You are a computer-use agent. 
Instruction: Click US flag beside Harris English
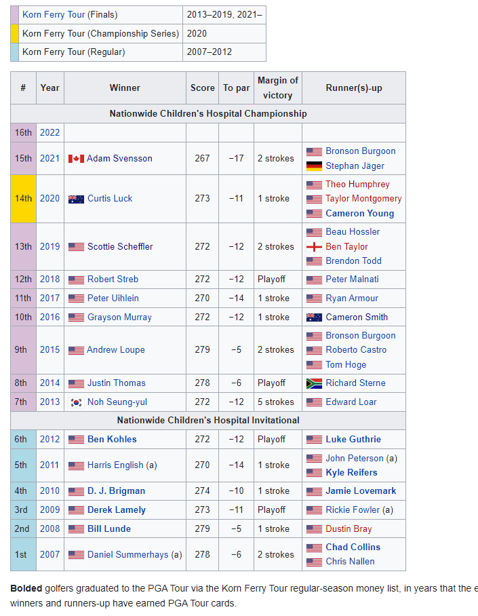click(76, 465)
